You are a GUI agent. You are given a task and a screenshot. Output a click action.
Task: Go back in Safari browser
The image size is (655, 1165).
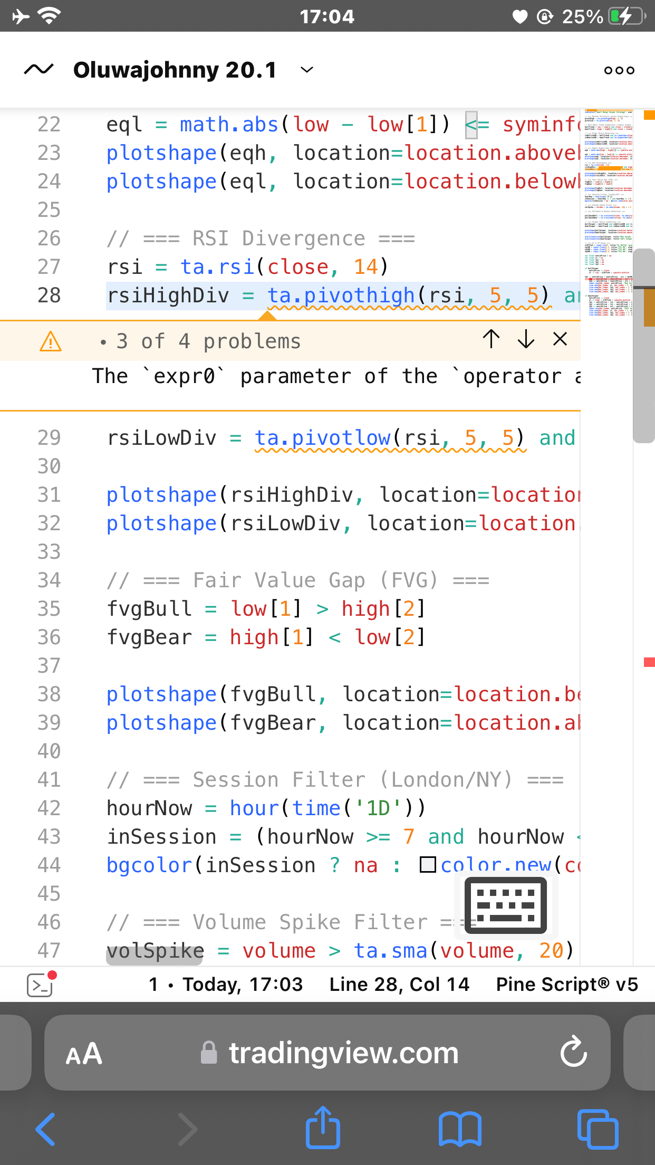pyautogui.click(x=46, y=1129)
